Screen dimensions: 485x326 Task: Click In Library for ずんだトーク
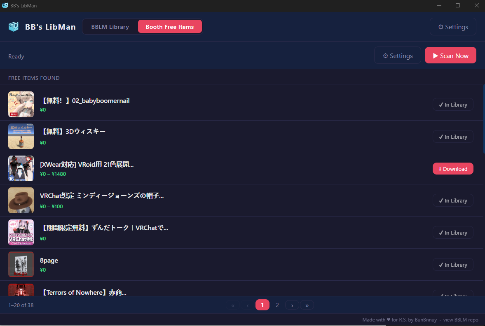[x=453, y=233]
